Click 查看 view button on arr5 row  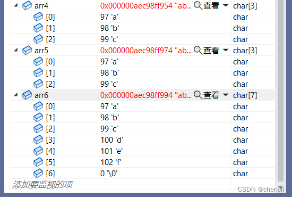pyautogui.click(x=211, y=51)
